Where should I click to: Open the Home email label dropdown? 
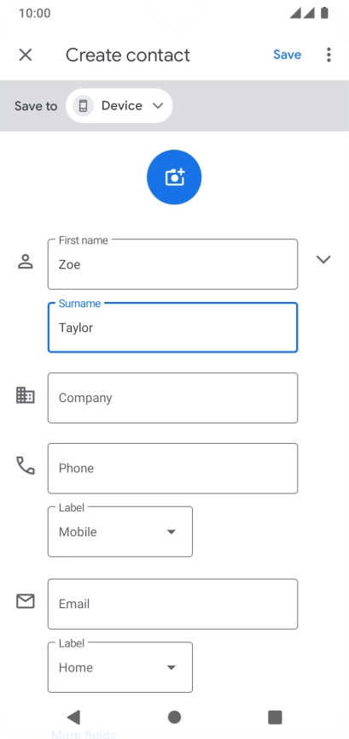point(120,667)
